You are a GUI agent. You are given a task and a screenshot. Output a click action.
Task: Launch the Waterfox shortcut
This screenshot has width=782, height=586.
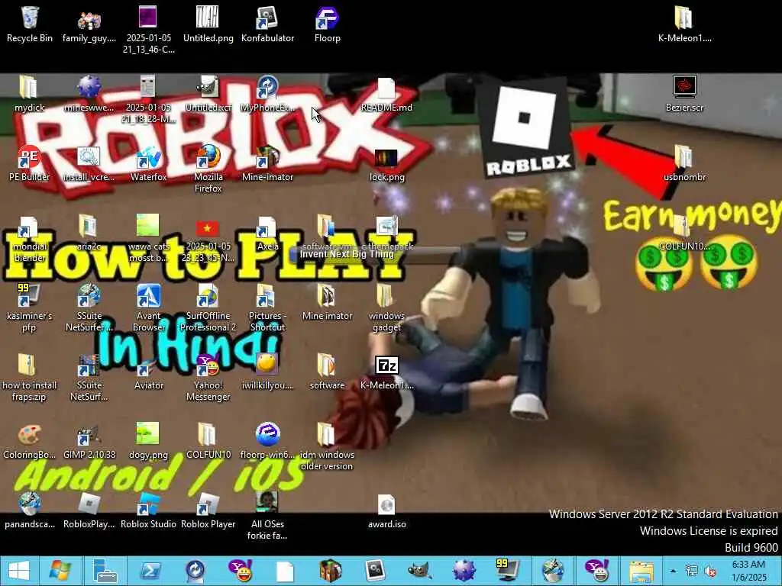tap(149, 163)
